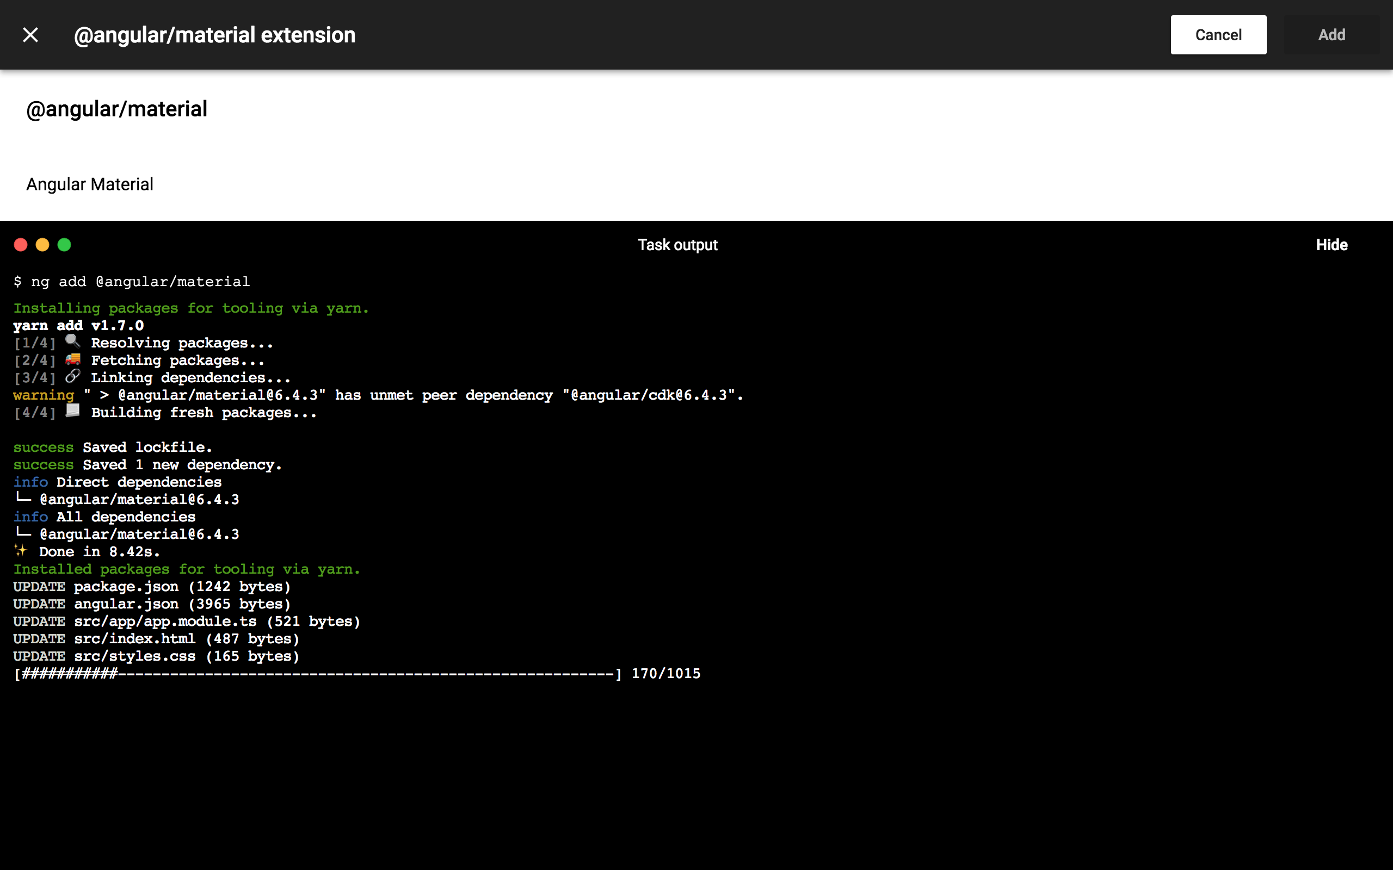Click the truck icon beside Fetching packages
This screenshot has width=1393, height=870.
click(x=72, y=359)
